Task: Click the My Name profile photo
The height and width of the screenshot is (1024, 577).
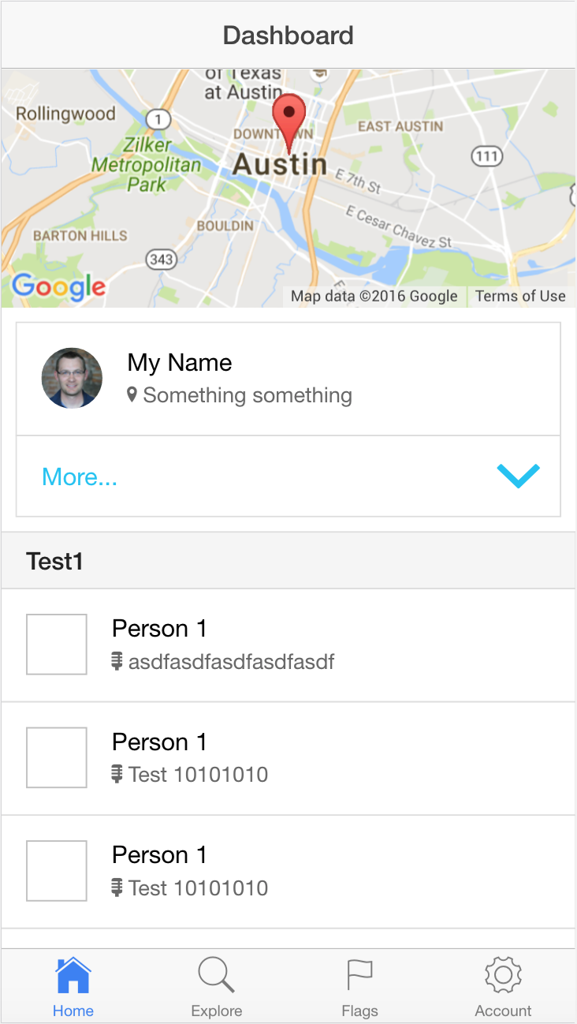Action: pos(72,378)
